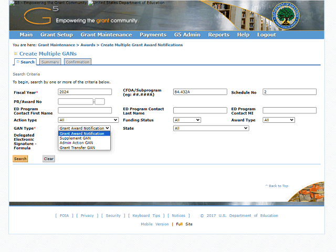Click the G5 logo in header

click(x=41, y=15)
